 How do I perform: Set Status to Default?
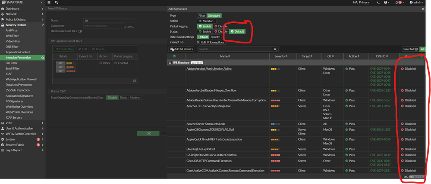click(x=237, y=31)
